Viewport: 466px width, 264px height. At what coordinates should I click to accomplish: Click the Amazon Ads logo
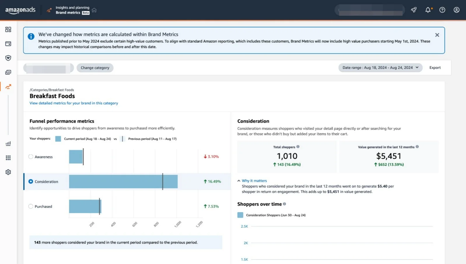click(20, 10)
